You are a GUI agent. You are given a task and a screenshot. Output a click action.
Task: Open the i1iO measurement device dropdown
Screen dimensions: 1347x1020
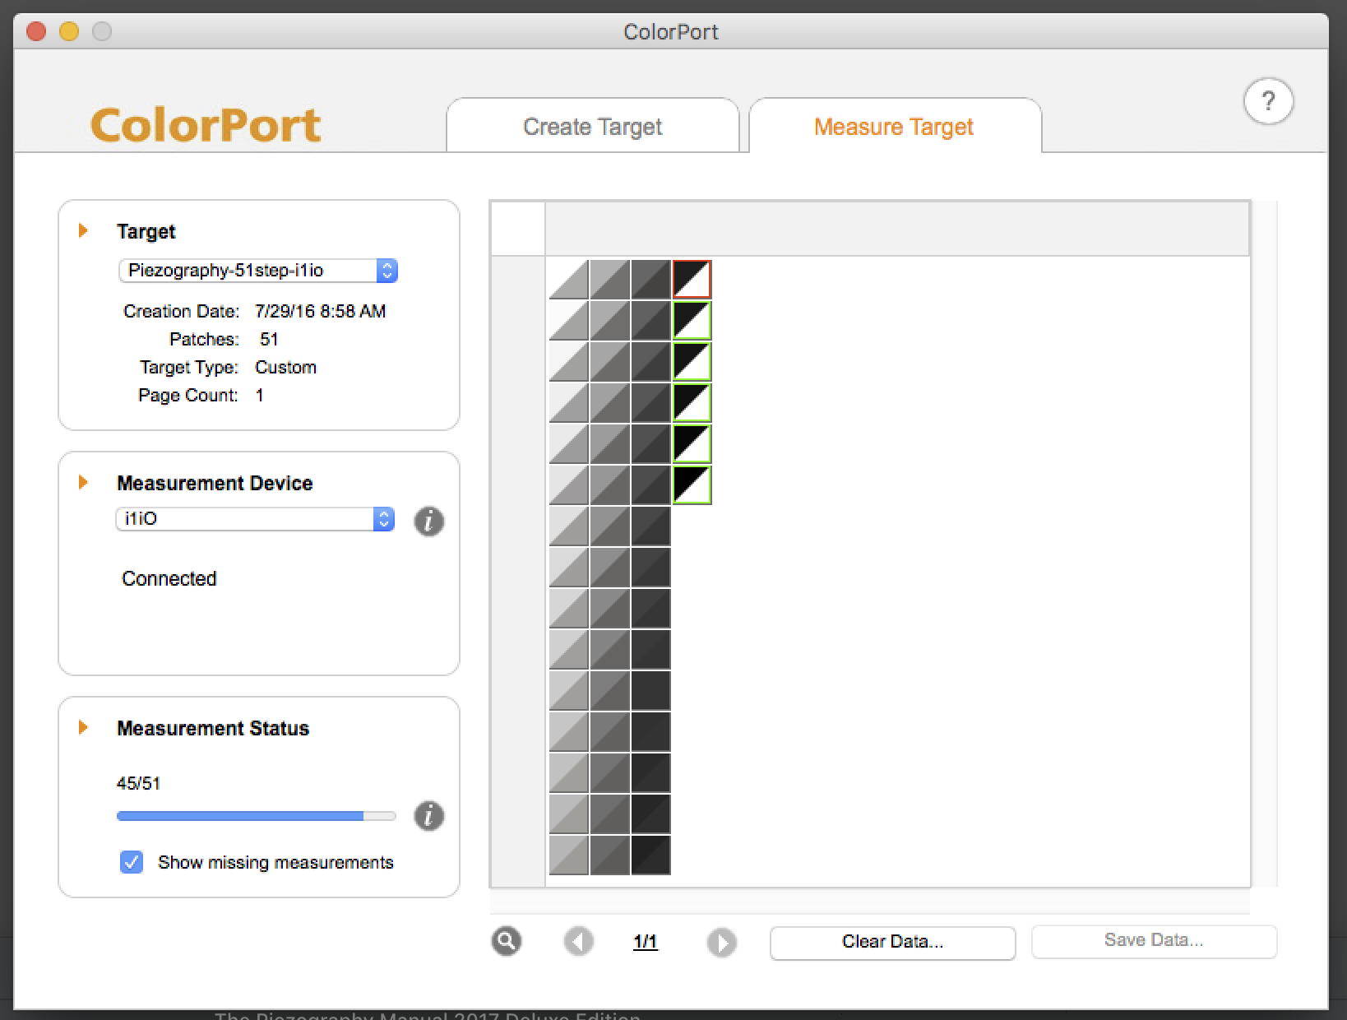click(255, 519)
